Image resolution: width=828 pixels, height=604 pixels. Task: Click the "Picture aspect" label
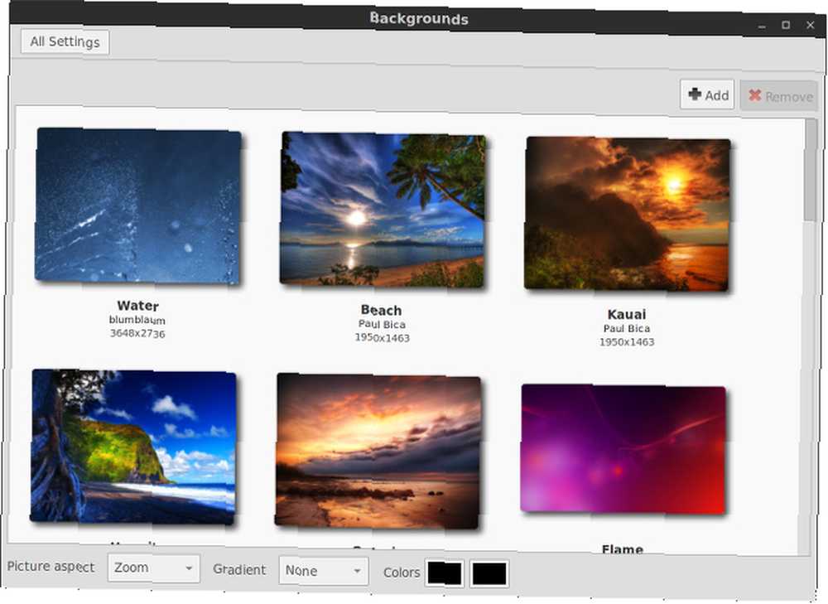(51, 567)
